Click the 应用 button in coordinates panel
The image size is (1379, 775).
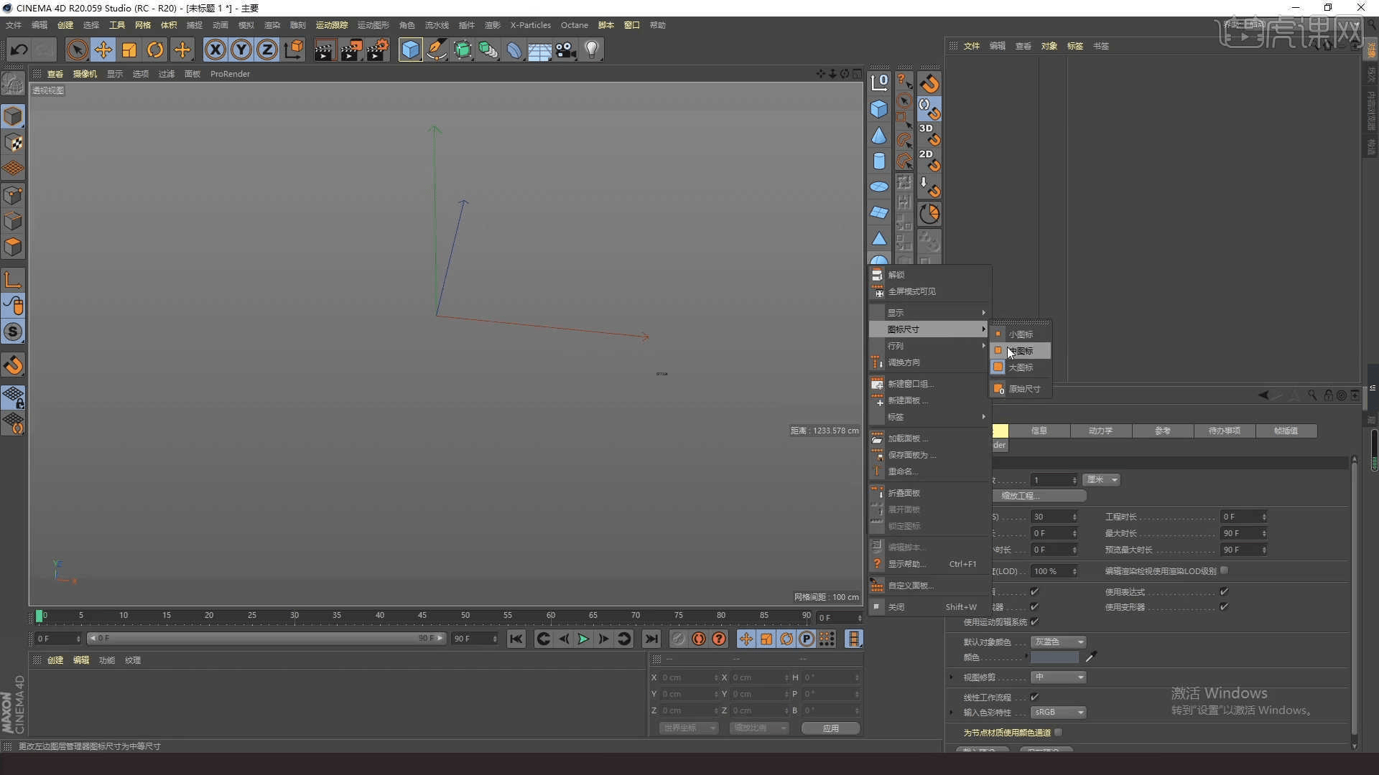click(x=830, y=728)
